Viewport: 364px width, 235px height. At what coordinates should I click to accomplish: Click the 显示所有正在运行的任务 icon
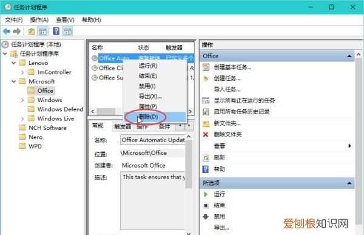[x=206, y=100]
